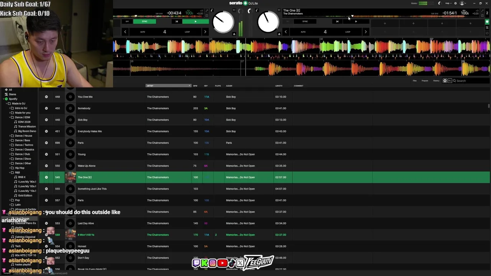491x276 pixels.
Task: Halve the right deck loop length
Action: click(x=285, y=32)
